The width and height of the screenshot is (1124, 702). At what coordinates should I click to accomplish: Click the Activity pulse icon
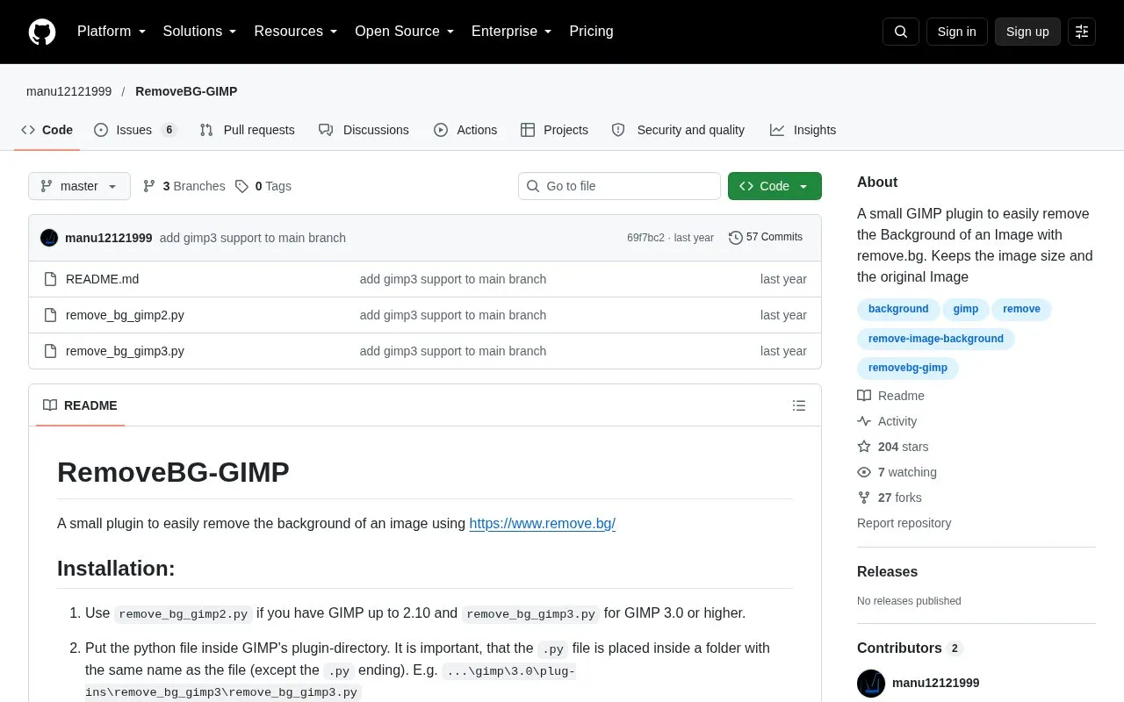pyautogui.click(x=864, y=421)
